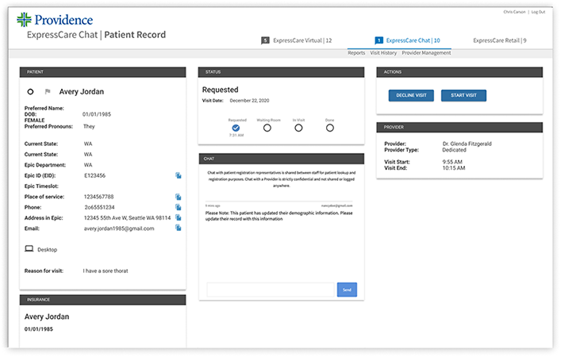Image resolution: width=561 pixels, height=357 pixels.
Task: Click the ExpressCare Virtual badge showing 5
Action: pyautogui.click(x=265, y=40)
